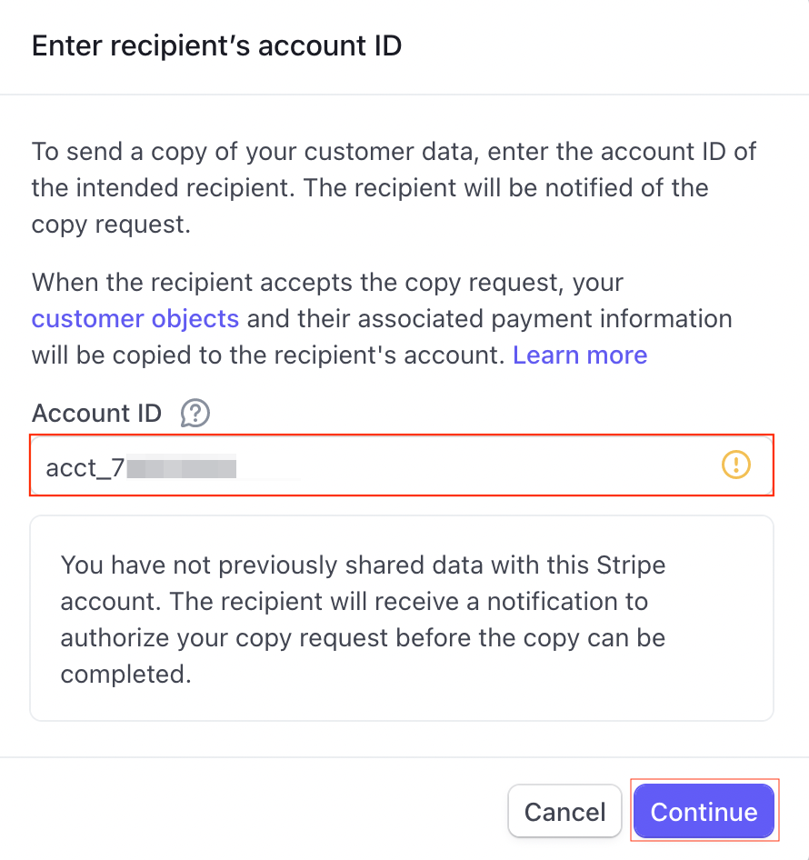This screenshot has height=860, width=809.
Task: Click the acct_7 text in the field
Action: tap(85, 468)
